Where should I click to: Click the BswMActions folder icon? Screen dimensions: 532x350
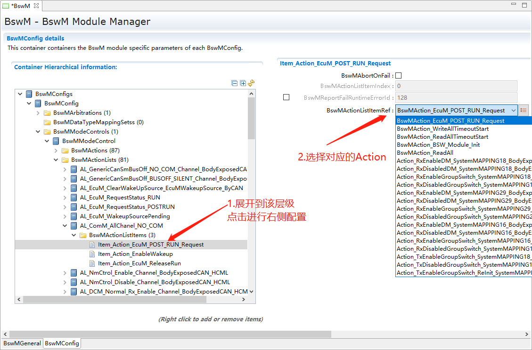click(x=65, y=151)
